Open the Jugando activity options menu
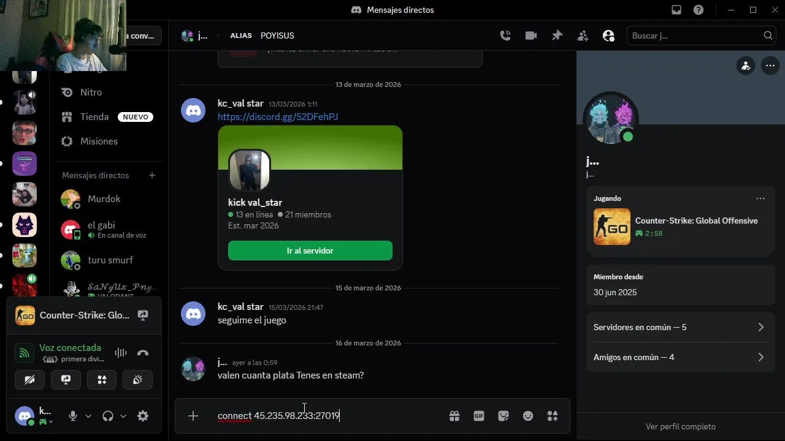This screenshot has width=785, height=441. click(x=760, y=198)
